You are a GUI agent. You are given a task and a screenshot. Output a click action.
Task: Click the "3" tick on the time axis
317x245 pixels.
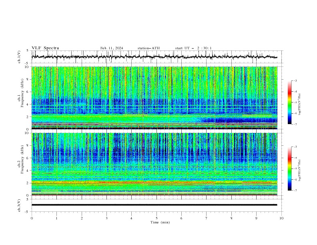click(106, 218)
